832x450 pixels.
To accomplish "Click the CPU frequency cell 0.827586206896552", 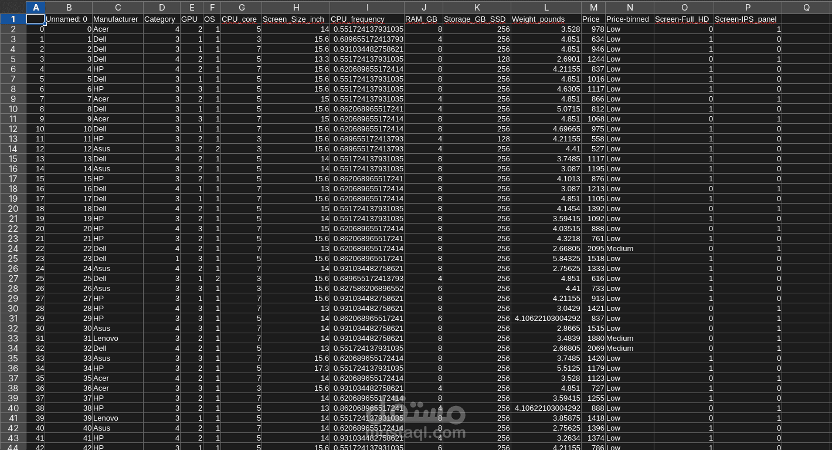I will pos(367,288).
